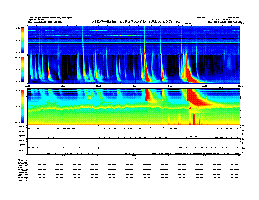Click the 00:00 label under the RAD1 spectrogram
The height and width of the screenshot is (200, 259).
click(27, 86)
